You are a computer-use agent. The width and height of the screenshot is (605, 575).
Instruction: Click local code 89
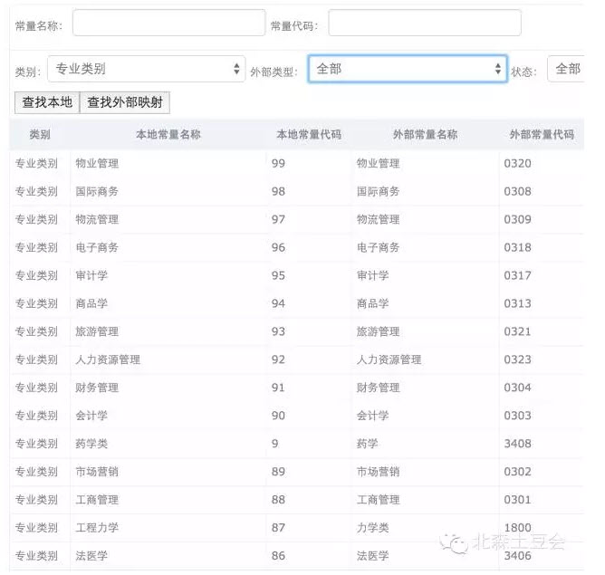278,472
